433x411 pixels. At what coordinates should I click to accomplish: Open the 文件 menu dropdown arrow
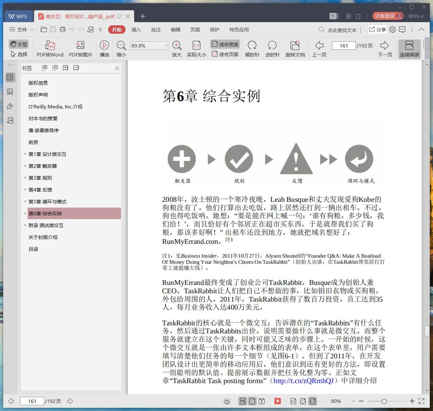tap(32, 30)
